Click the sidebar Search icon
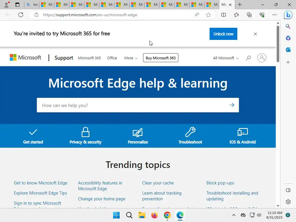Screen dimensions: 296x222 (288, 26)
